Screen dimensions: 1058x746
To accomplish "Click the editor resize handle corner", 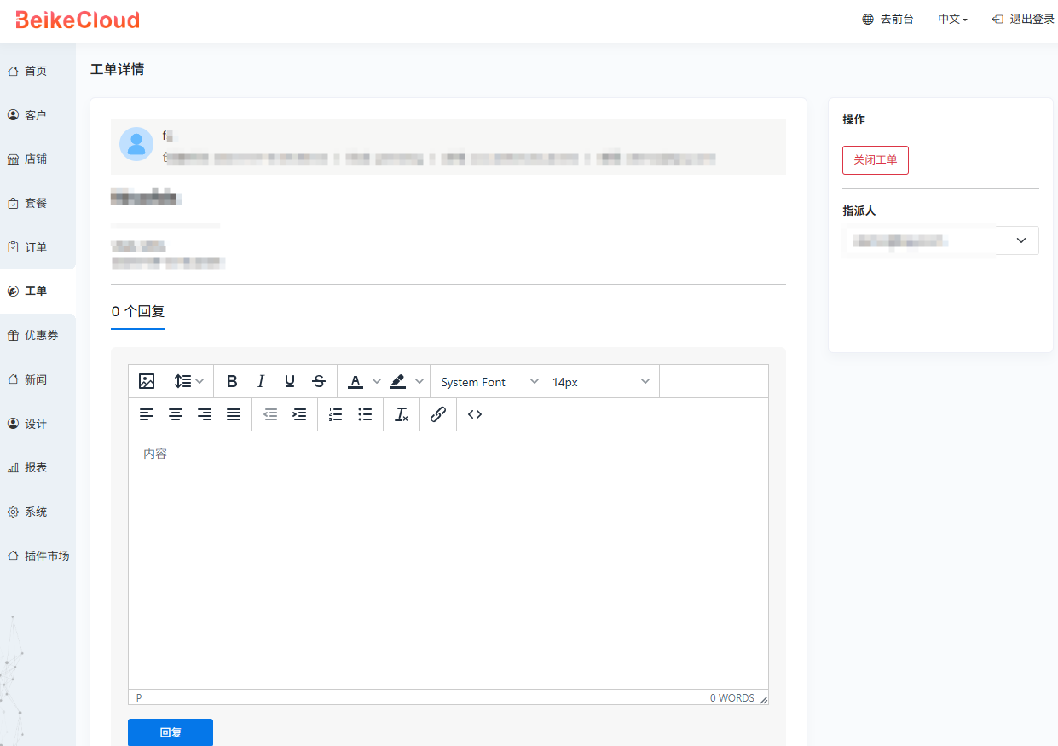I will (764, 699).
